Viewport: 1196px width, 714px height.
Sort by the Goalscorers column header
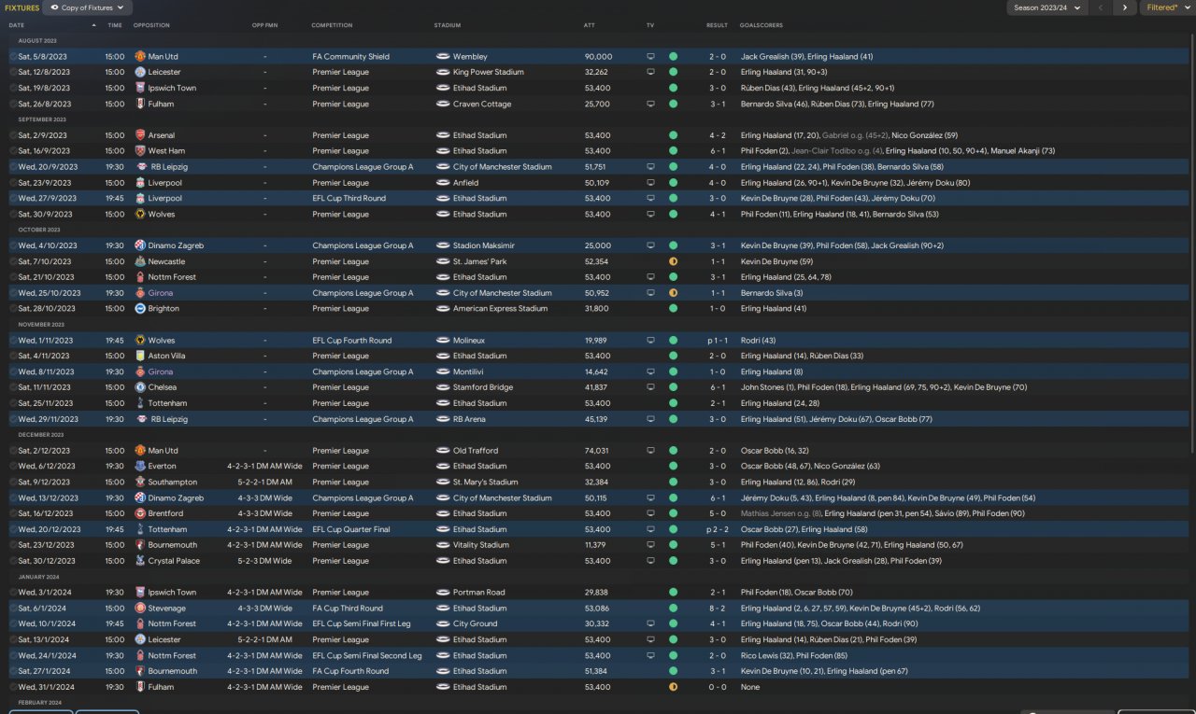[x=761, y=25]
